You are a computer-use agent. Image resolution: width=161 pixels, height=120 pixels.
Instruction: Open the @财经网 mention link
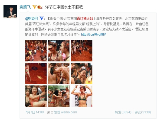pos(32,18)
